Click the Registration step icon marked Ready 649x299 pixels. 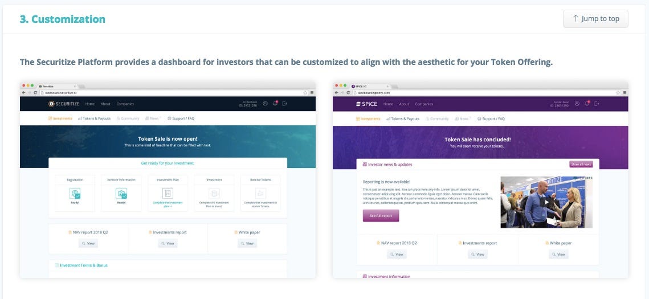point(75,193)
